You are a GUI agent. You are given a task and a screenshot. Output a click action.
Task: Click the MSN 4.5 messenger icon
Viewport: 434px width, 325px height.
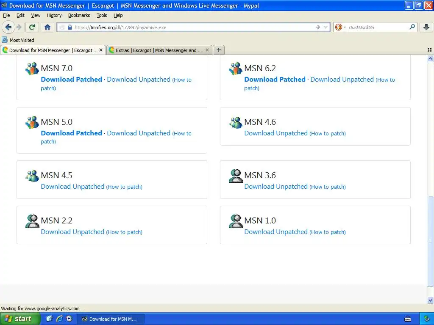(x=32, y=176)
